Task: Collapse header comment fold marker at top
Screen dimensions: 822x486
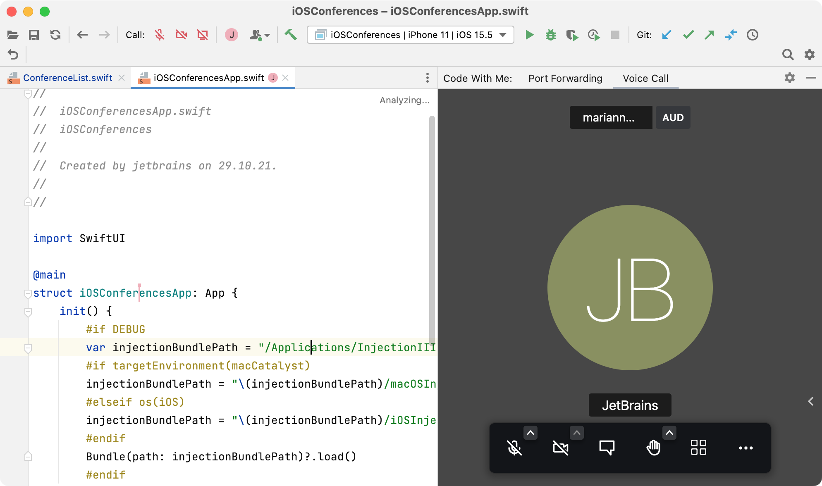Action: 28,94
